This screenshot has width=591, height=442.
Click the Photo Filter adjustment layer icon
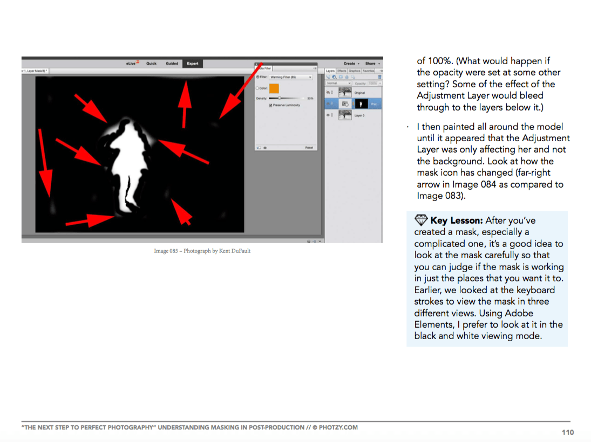coord(344,103)
